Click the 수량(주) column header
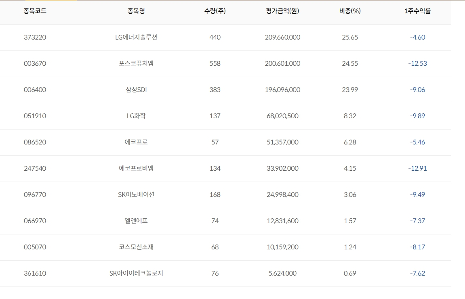 (x=215, y=11)
